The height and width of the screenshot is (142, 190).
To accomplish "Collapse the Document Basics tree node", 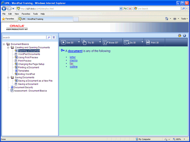I will click(4, 44).
